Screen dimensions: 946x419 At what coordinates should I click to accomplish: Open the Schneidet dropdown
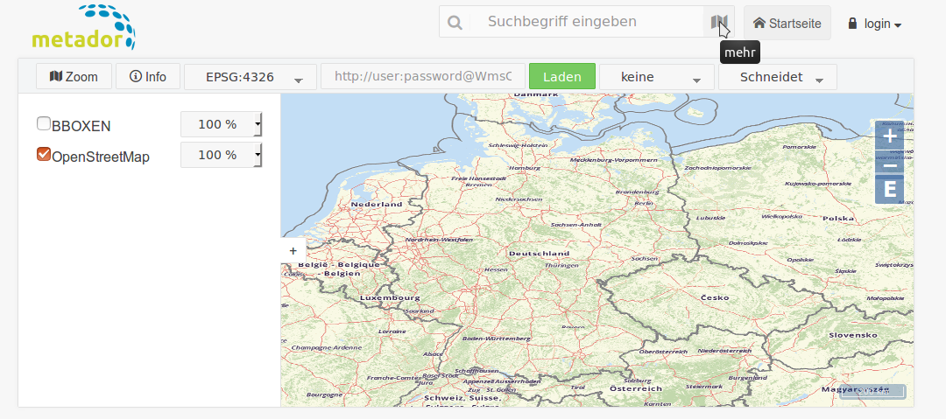point(777,77)
